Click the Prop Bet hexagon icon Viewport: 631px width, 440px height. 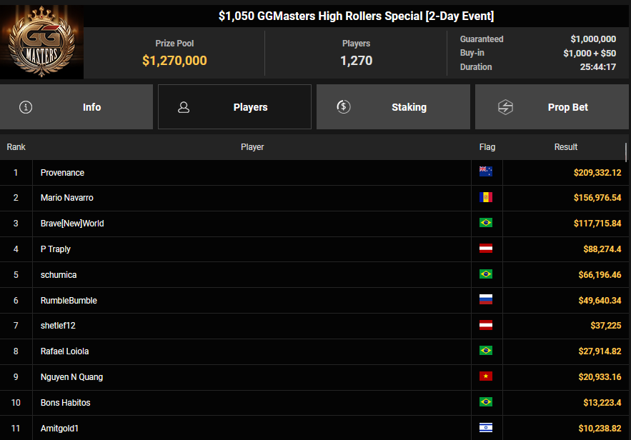pos(505,107)
